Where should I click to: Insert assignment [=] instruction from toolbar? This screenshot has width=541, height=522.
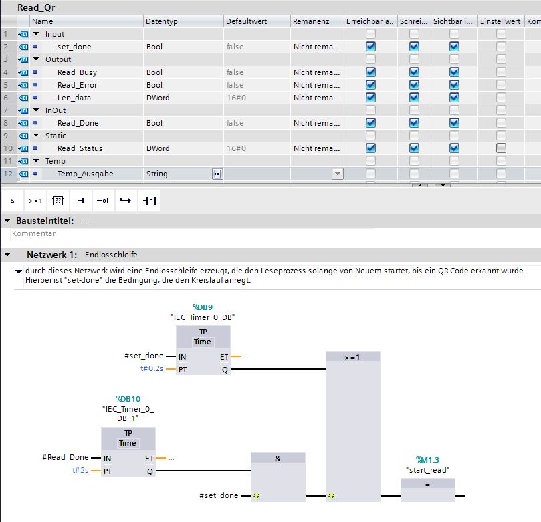click(148, 200)
